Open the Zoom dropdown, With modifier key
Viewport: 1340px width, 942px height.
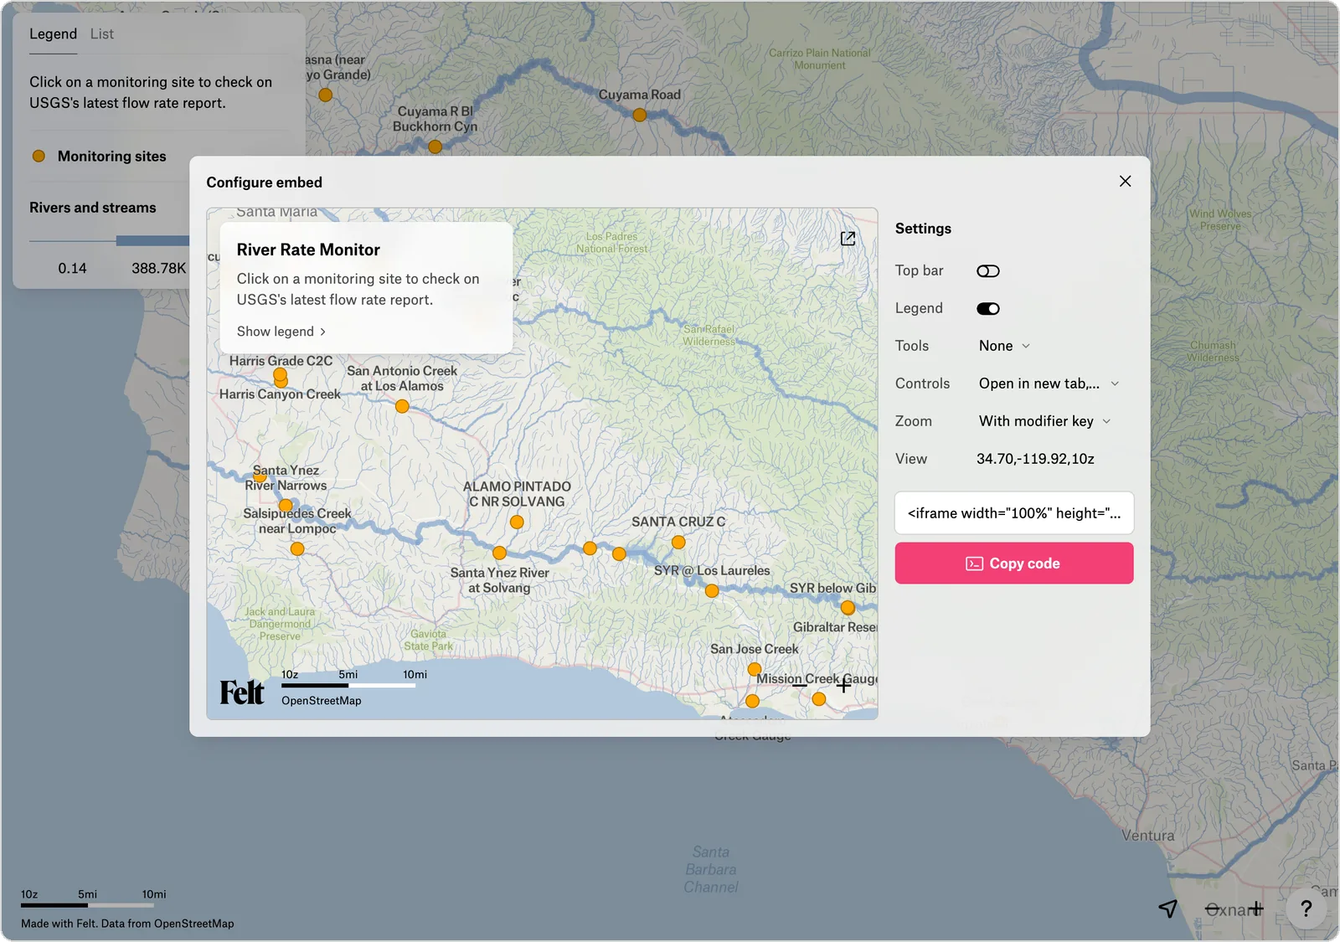(1045, 421)
